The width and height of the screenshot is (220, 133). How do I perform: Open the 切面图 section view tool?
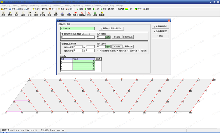coord(102,14)
